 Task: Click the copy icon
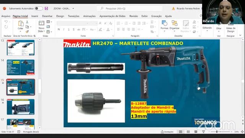27,27
